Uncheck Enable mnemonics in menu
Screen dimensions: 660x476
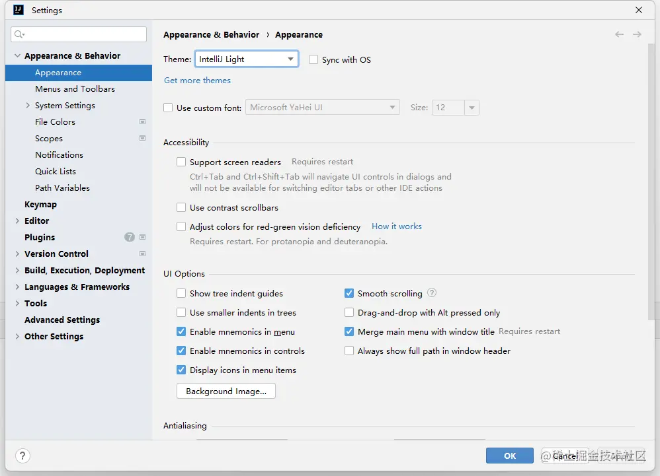[x=181, y=331]
